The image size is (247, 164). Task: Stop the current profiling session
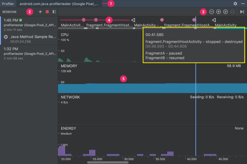click(47, 12)
